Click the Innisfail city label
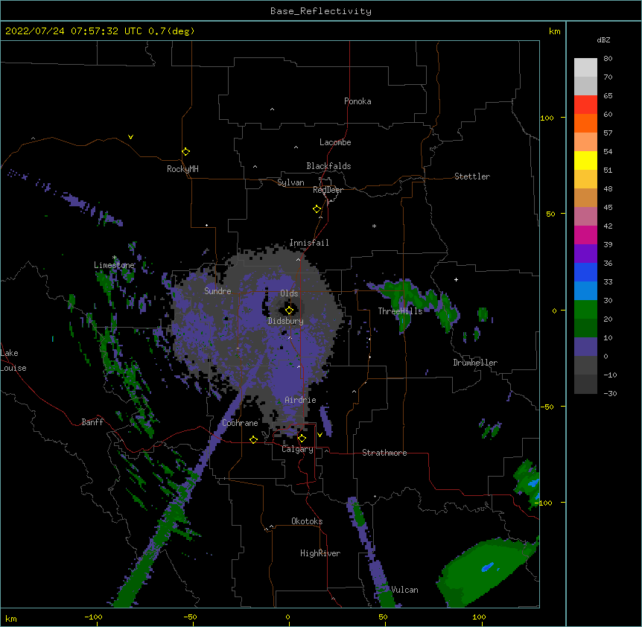642x627 pixels. tap(309, 243)
